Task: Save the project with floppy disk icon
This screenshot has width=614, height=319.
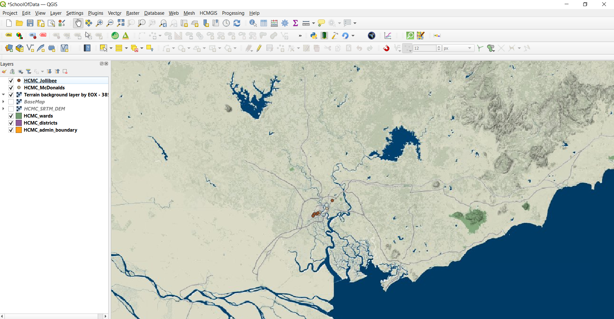Action: [x=30, y=23]
